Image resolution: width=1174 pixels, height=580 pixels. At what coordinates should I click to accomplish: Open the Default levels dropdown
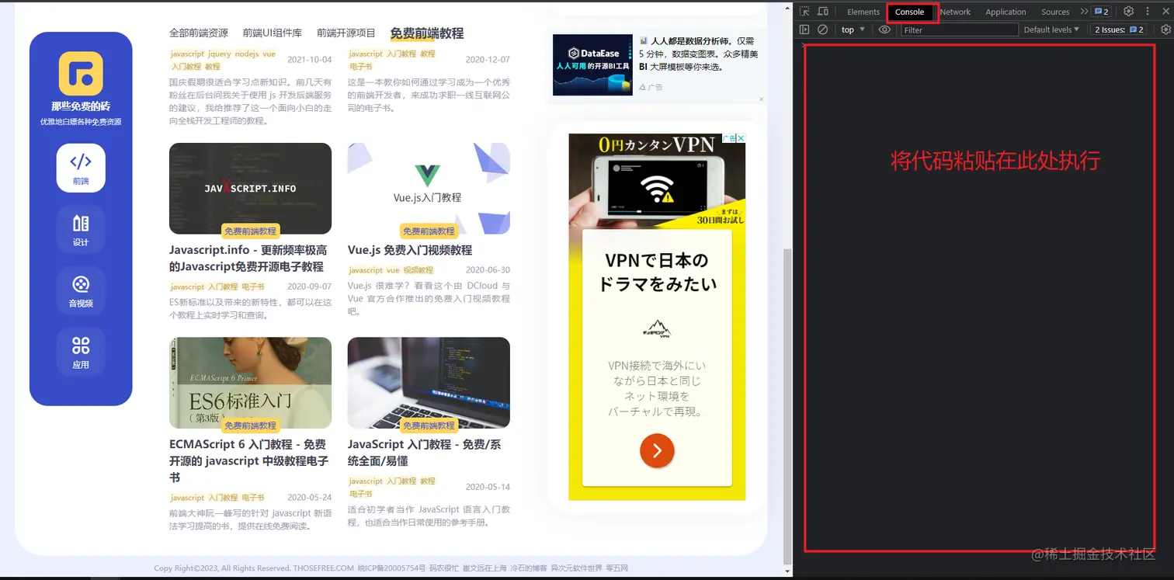[x=1050, y=30]
